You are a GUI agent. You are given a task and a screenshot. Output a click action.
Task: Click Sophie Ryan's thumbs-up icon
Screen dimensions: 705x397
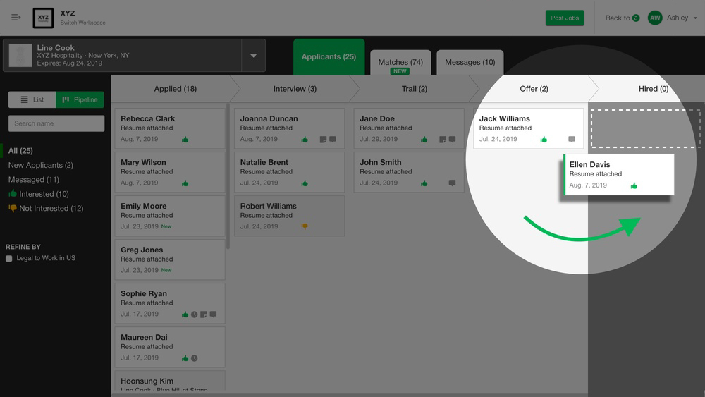pyautogui.click(x=185, y=314)
